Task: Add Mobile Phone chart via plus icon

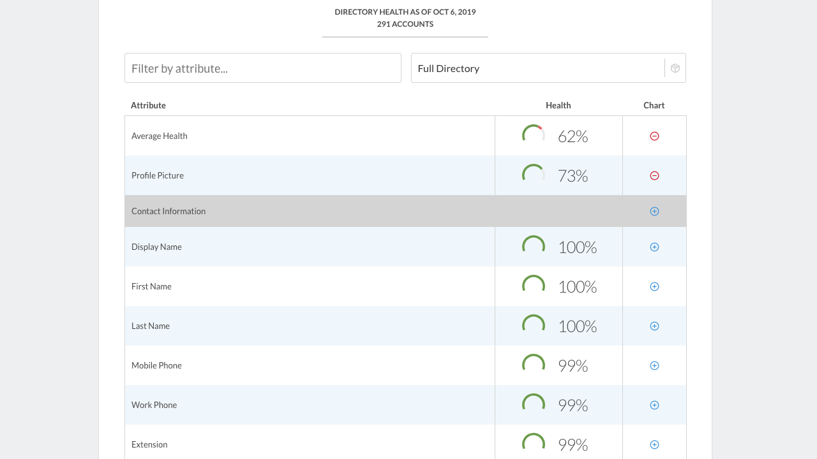Action: coord(654,365)
